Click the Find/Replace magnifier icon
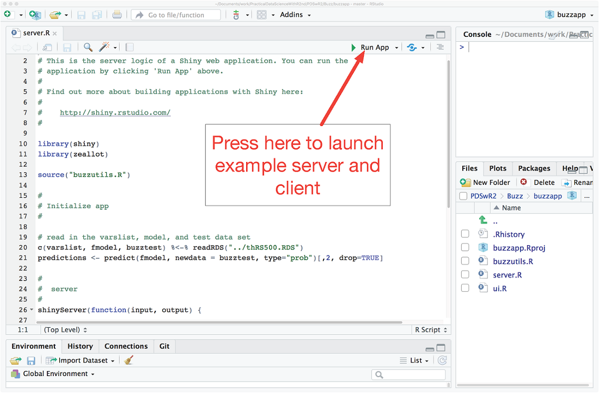599x394 pixels. 88,47
